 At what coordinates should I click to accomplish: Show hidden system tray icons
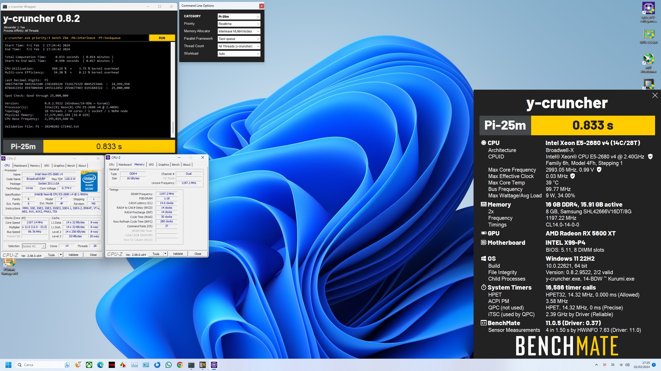coord(596,365)
